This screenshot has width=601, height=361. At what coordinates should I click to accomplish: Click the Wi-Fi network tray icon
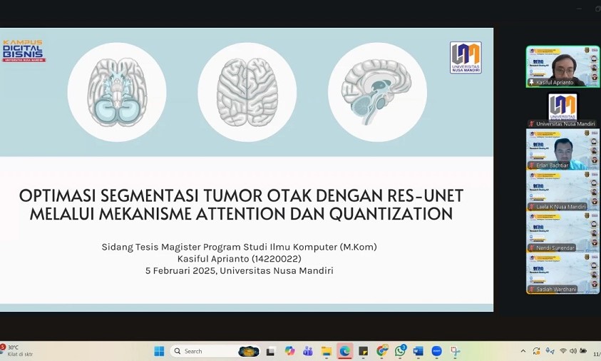[563, 351]
